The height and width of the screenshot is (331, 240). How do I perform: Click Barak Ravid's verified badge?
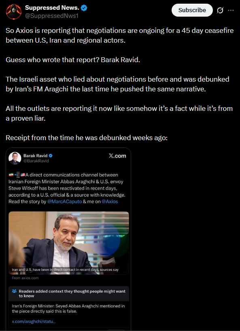(51, 156)
